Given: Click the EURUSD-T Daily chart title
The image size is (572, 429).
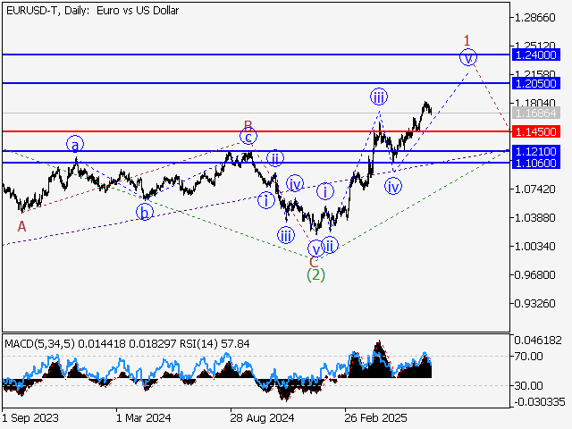Looking at the screenshot, I should coord(91,11).
